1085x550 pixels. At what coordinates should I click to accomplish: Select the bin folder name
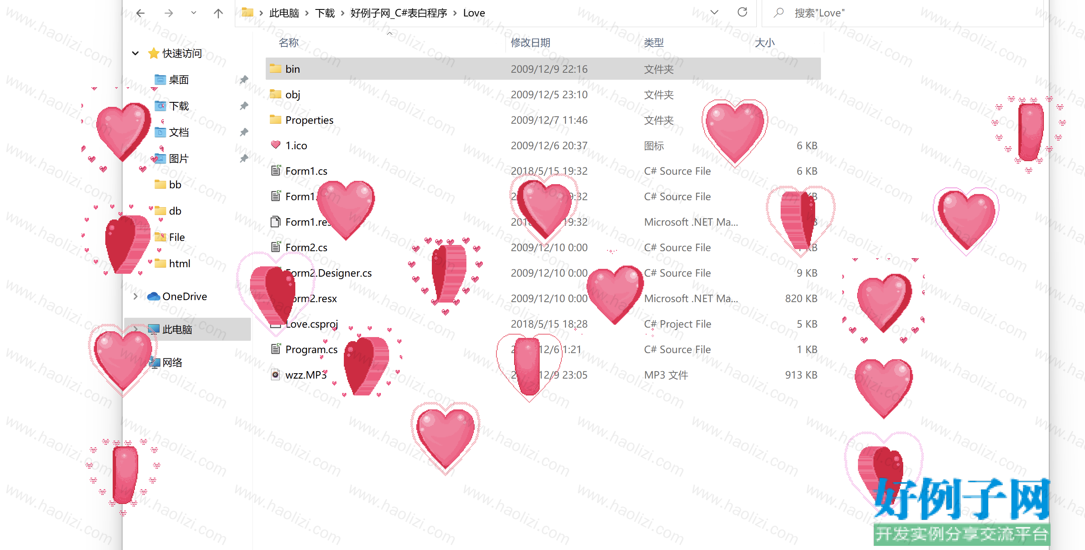[292, 69]
